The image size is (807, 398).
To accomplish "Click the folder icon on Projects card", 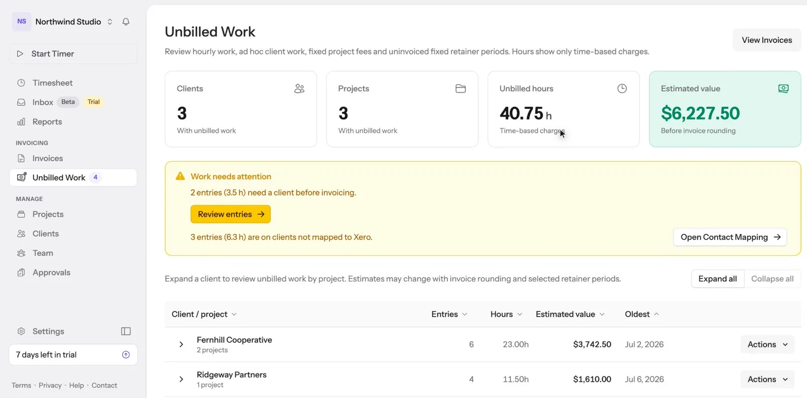I will point(460,89).
